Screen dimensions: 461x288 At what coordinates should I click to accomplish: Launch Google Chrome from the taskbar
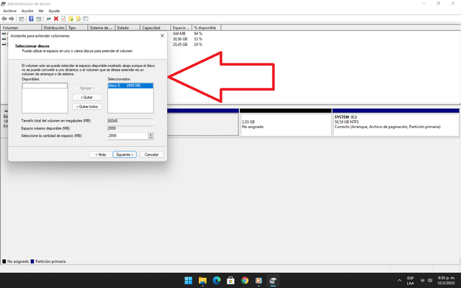(245, 280)
